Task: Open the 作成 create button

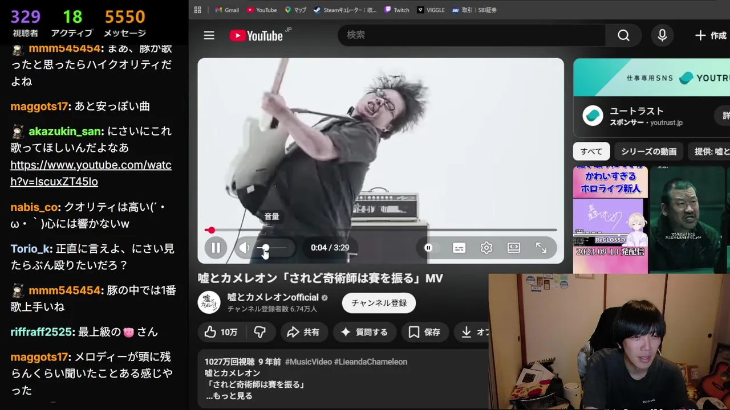Action: 711,35
